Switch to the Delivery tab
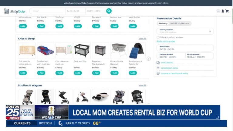The height and width of the screenshot is (131, 233). pyautogui.click(x=163, y=23)
